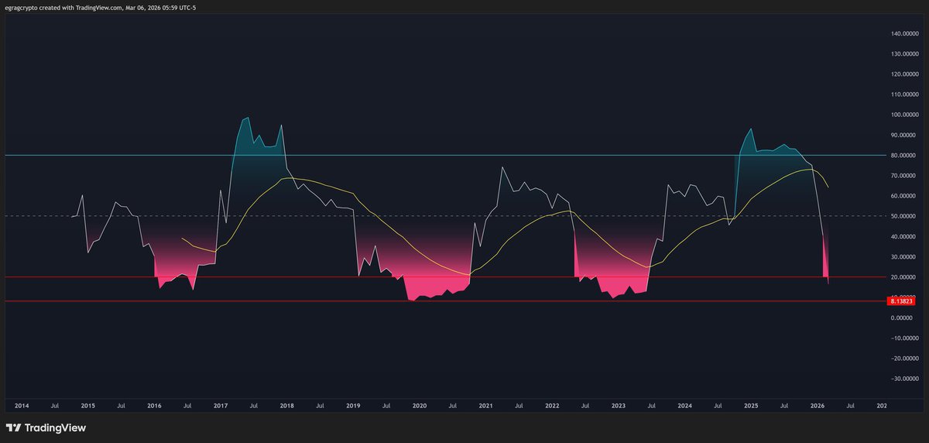This screenshot has width=929, height=443.
Task: Click the 2014 time axis label
Action: [22, 405]
